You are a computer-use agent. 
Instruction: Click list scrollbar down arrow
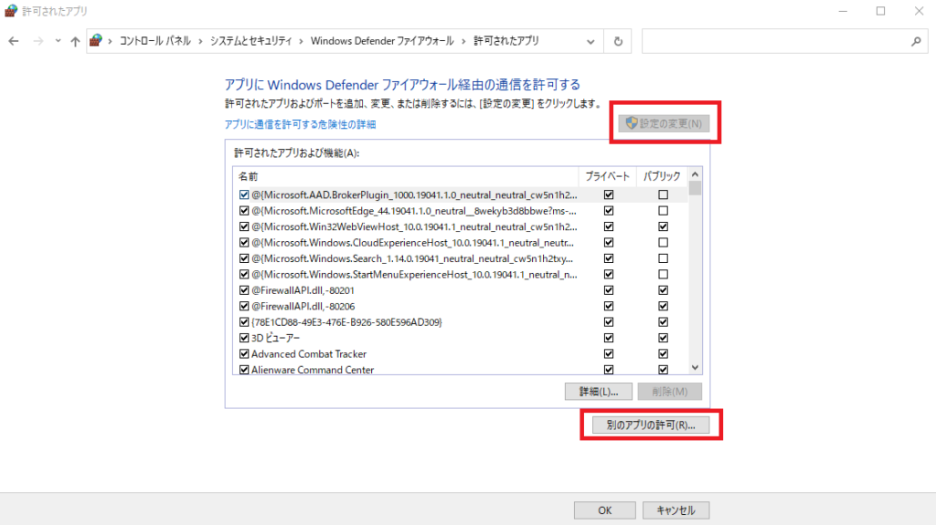[x=695, y=367]
